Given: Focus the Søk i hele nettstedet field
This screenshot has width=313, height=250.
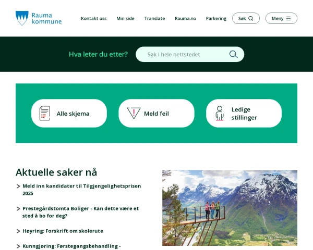Looking at the screenshot, I should point(190,54).
